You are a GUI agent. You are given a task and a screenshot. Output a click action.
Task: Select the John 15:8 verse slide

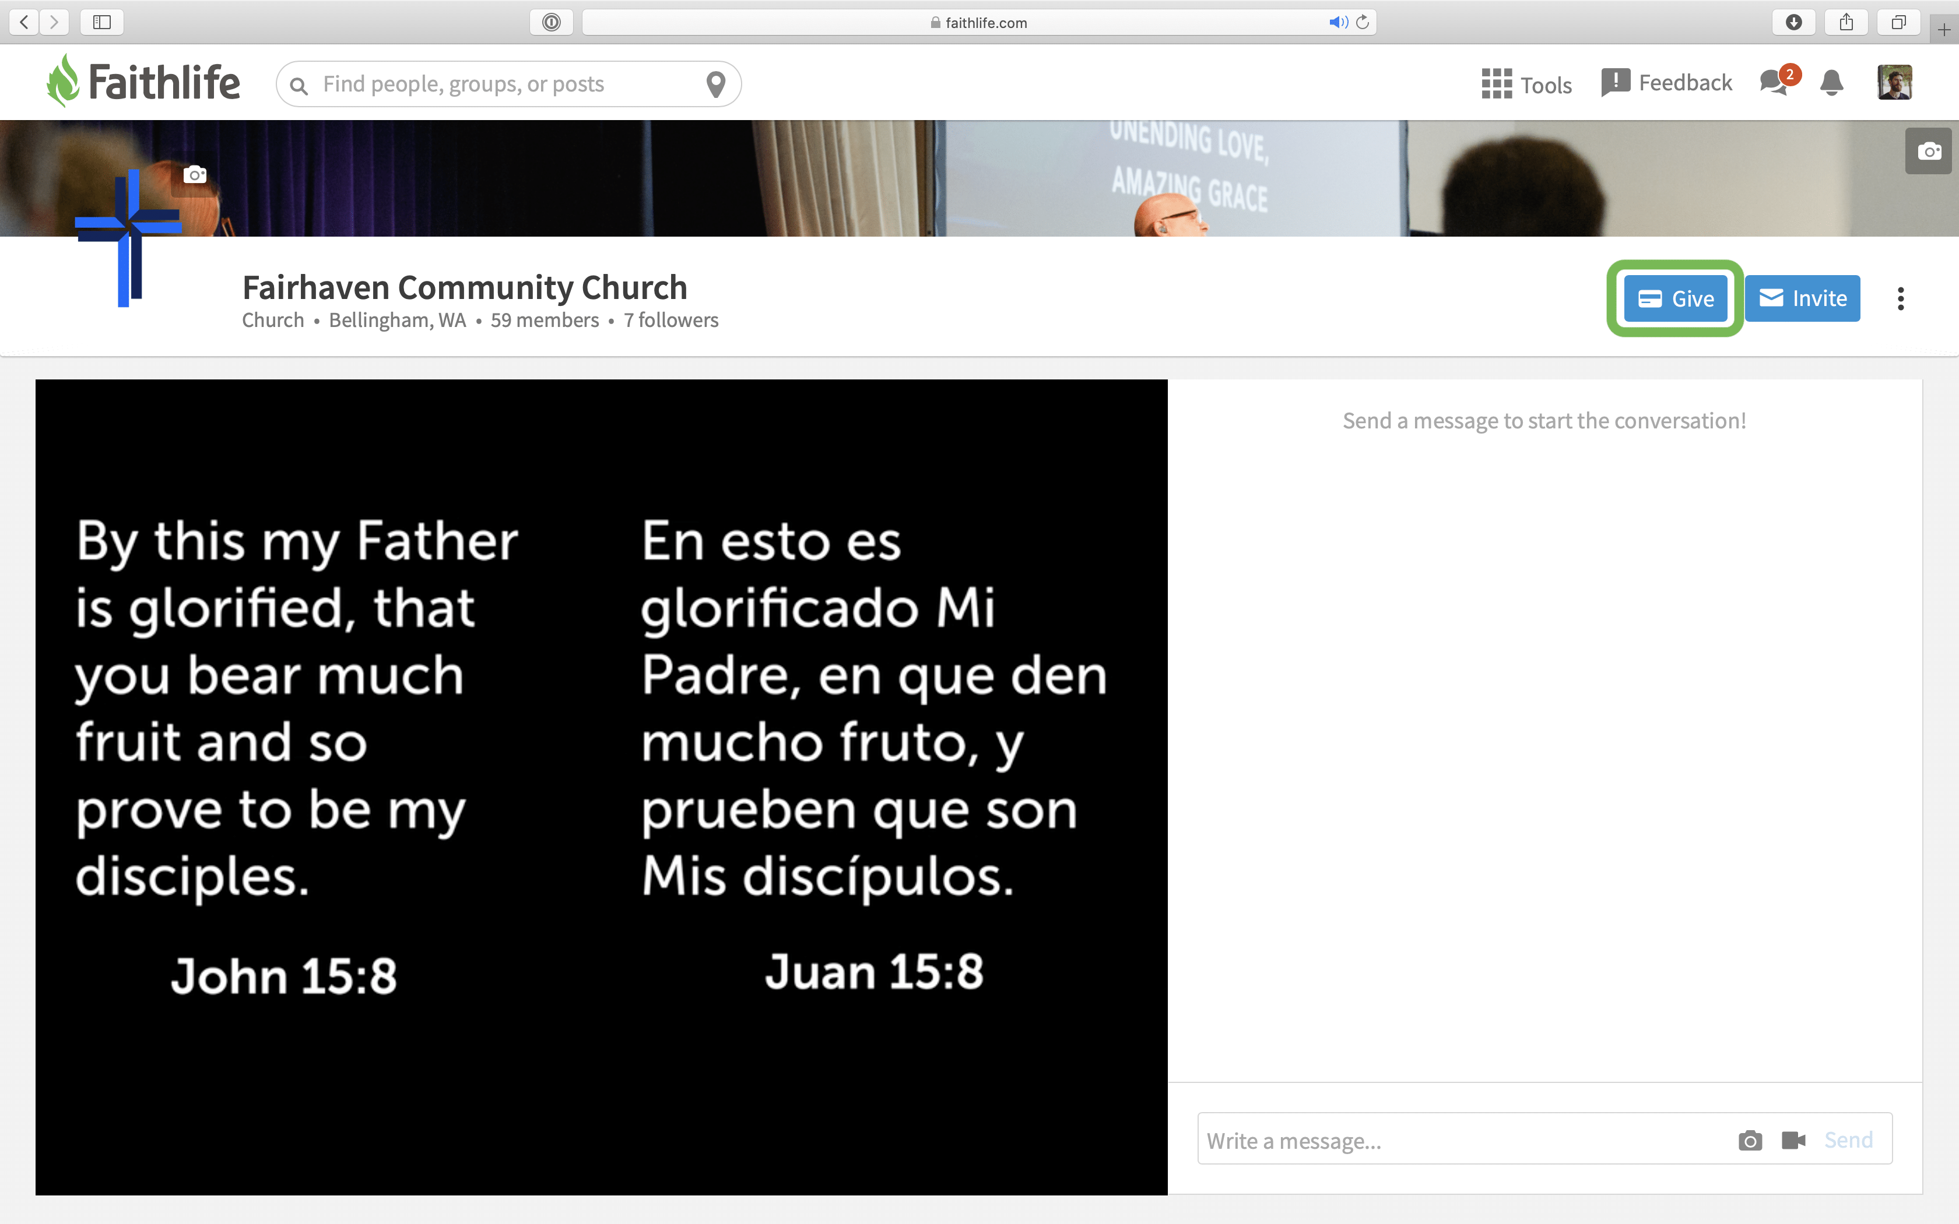[602, 787]
